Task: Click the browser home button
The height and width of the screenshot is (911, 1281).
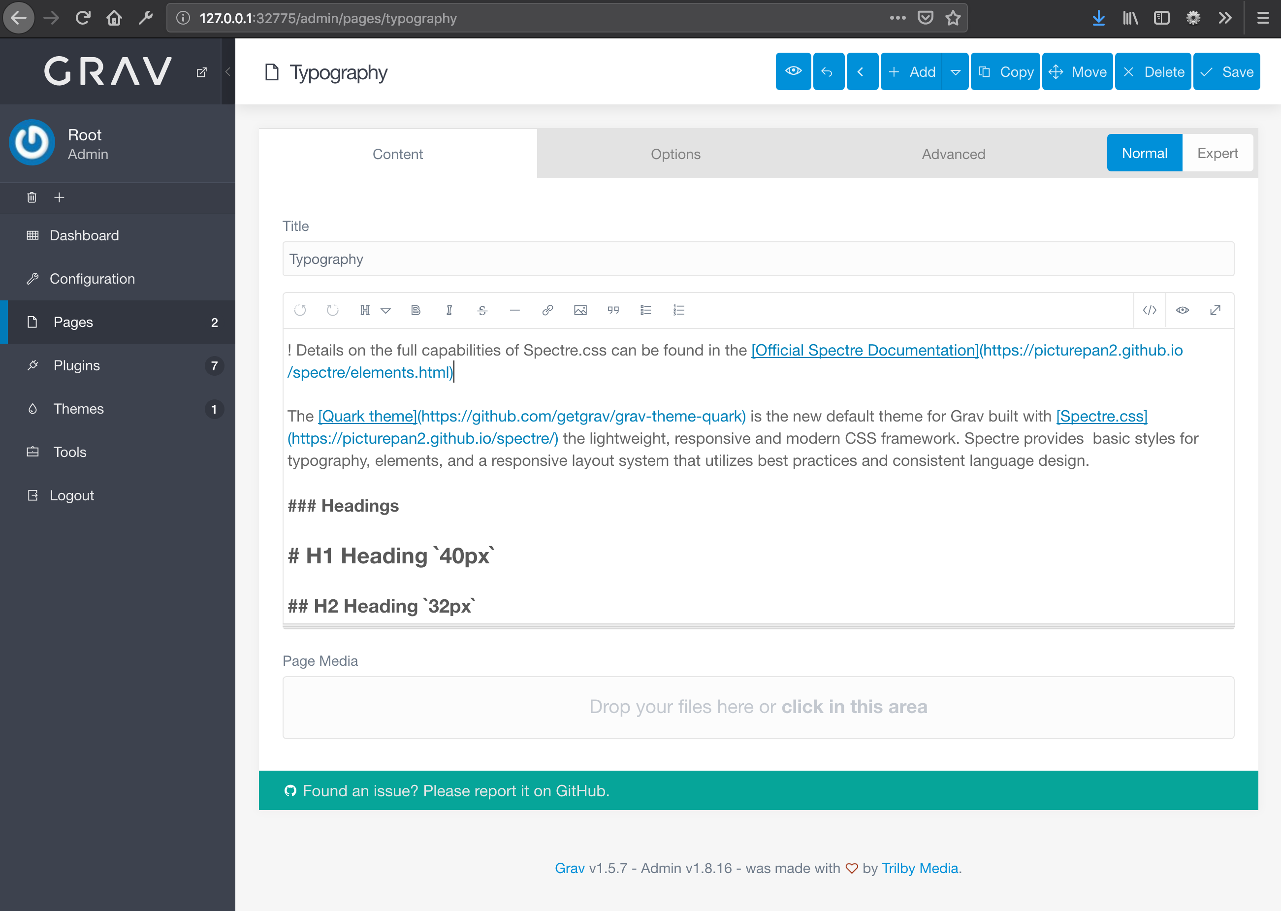Action: point(114,18)
